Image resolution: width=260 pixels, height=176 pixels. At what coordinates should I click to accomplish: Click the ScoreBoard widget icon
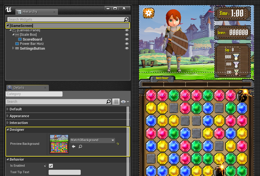pos(20,39)
